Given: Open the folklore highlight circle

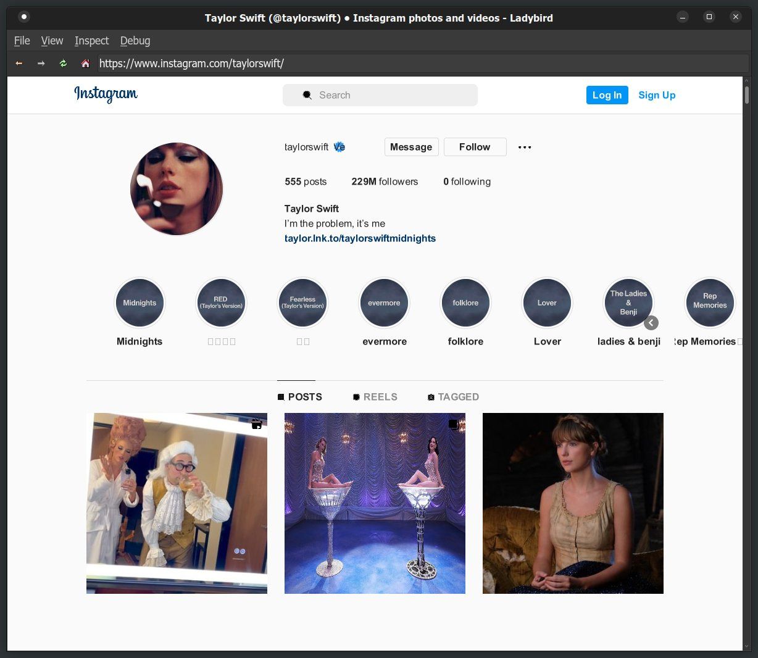Looking at the screenshot, I should tap(465, 303).
